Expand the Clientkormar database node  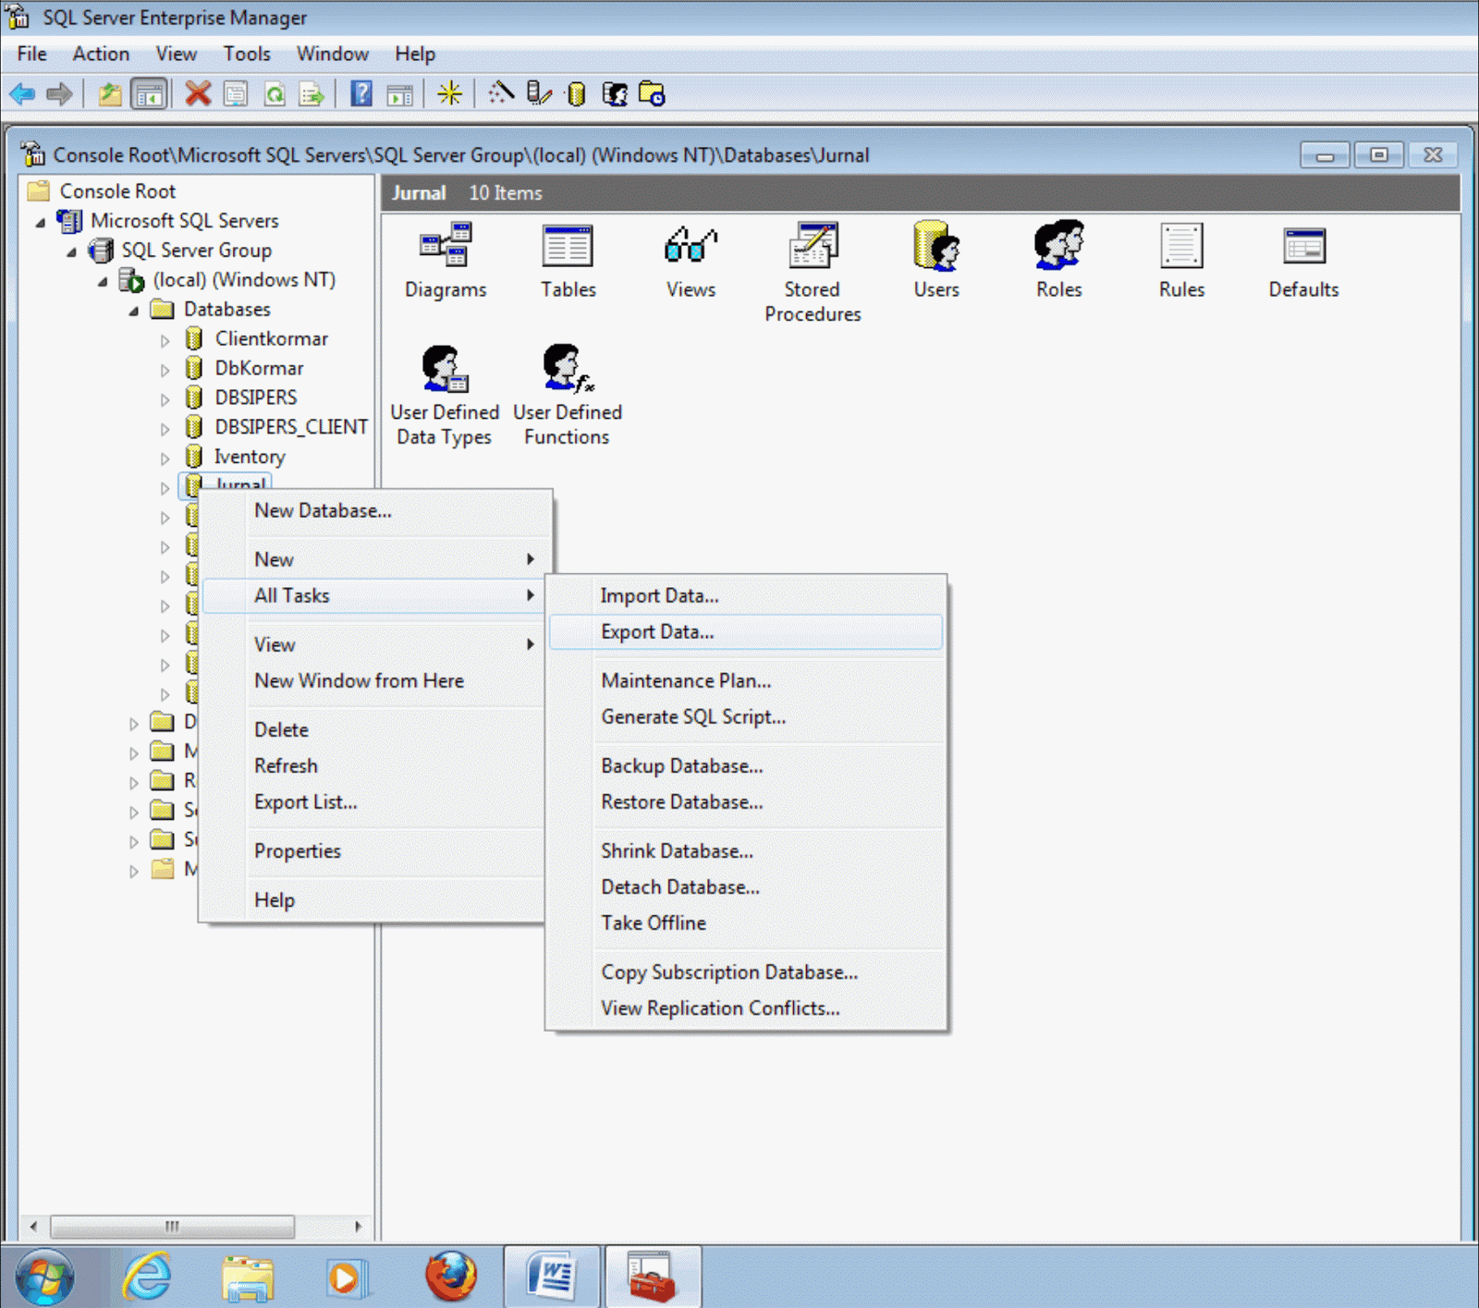coord(165,340)
